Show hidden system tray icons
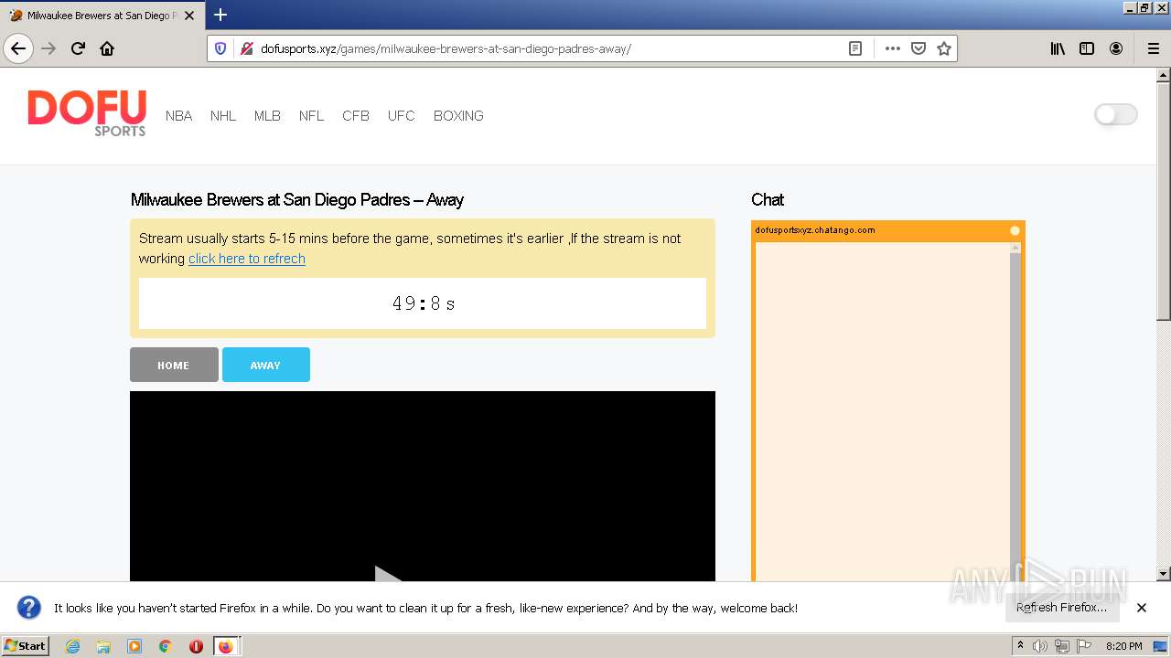 [1020, 646]
